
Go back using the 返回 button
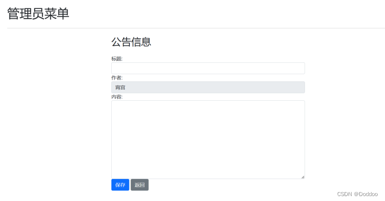(x=139, y=185)
